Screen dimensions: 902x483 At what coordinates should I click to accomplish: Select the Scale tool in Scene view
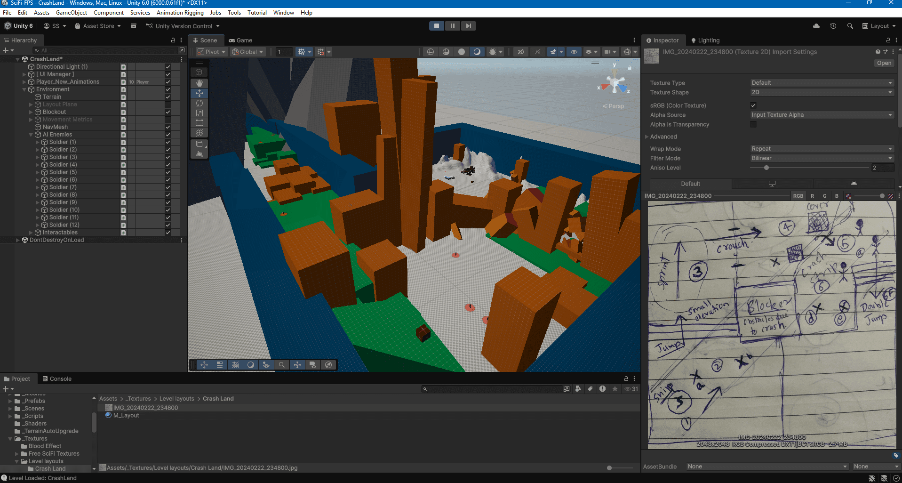(x=199, y=113)
